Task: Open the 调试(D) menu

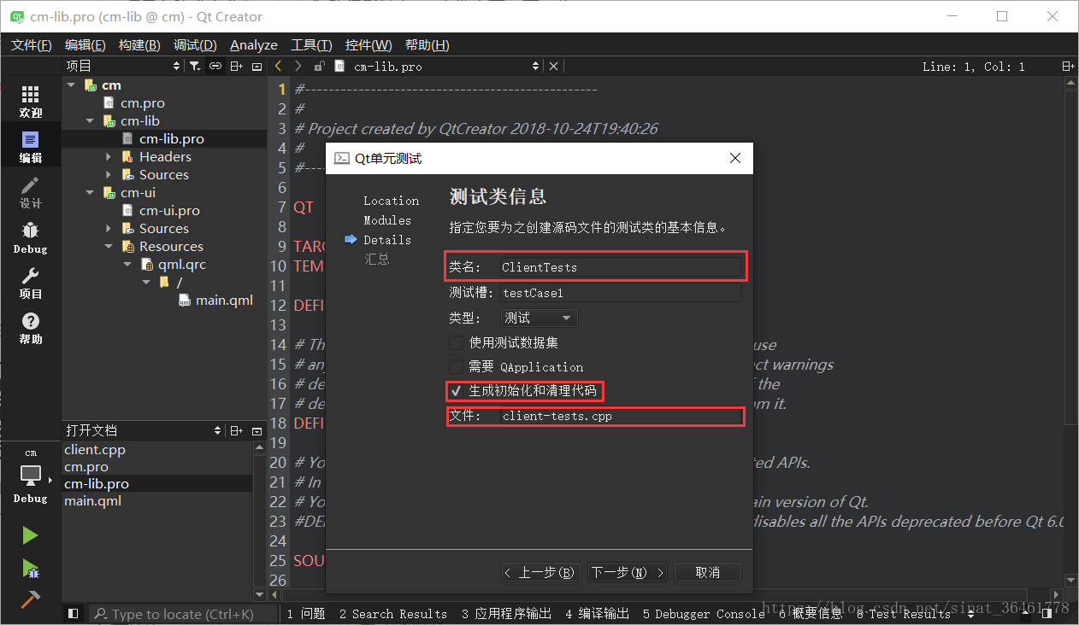Action: click(195, 44)
